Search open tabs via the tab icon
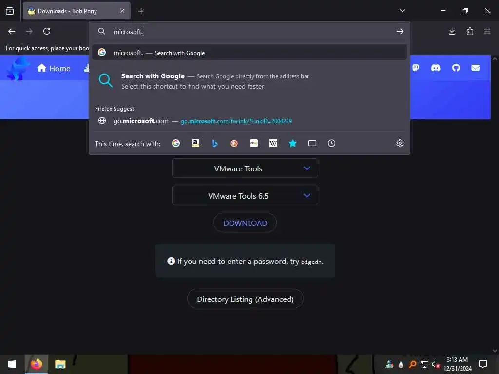This screenshot has width=499, height=374. (x=312, y=144)
